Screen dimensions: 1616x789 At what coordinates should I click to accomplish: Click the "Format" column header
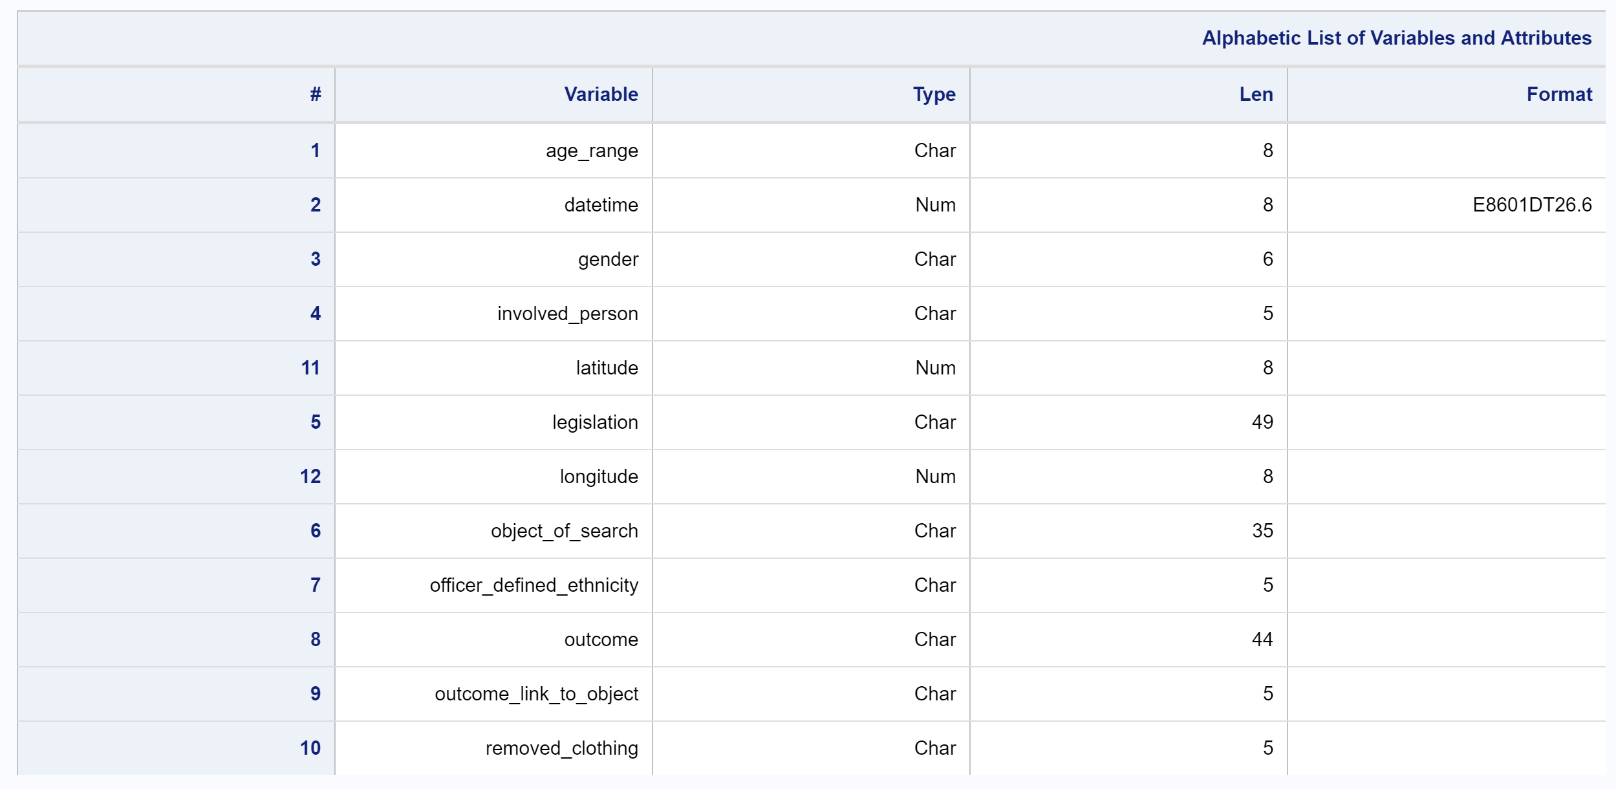point(1560,94)
